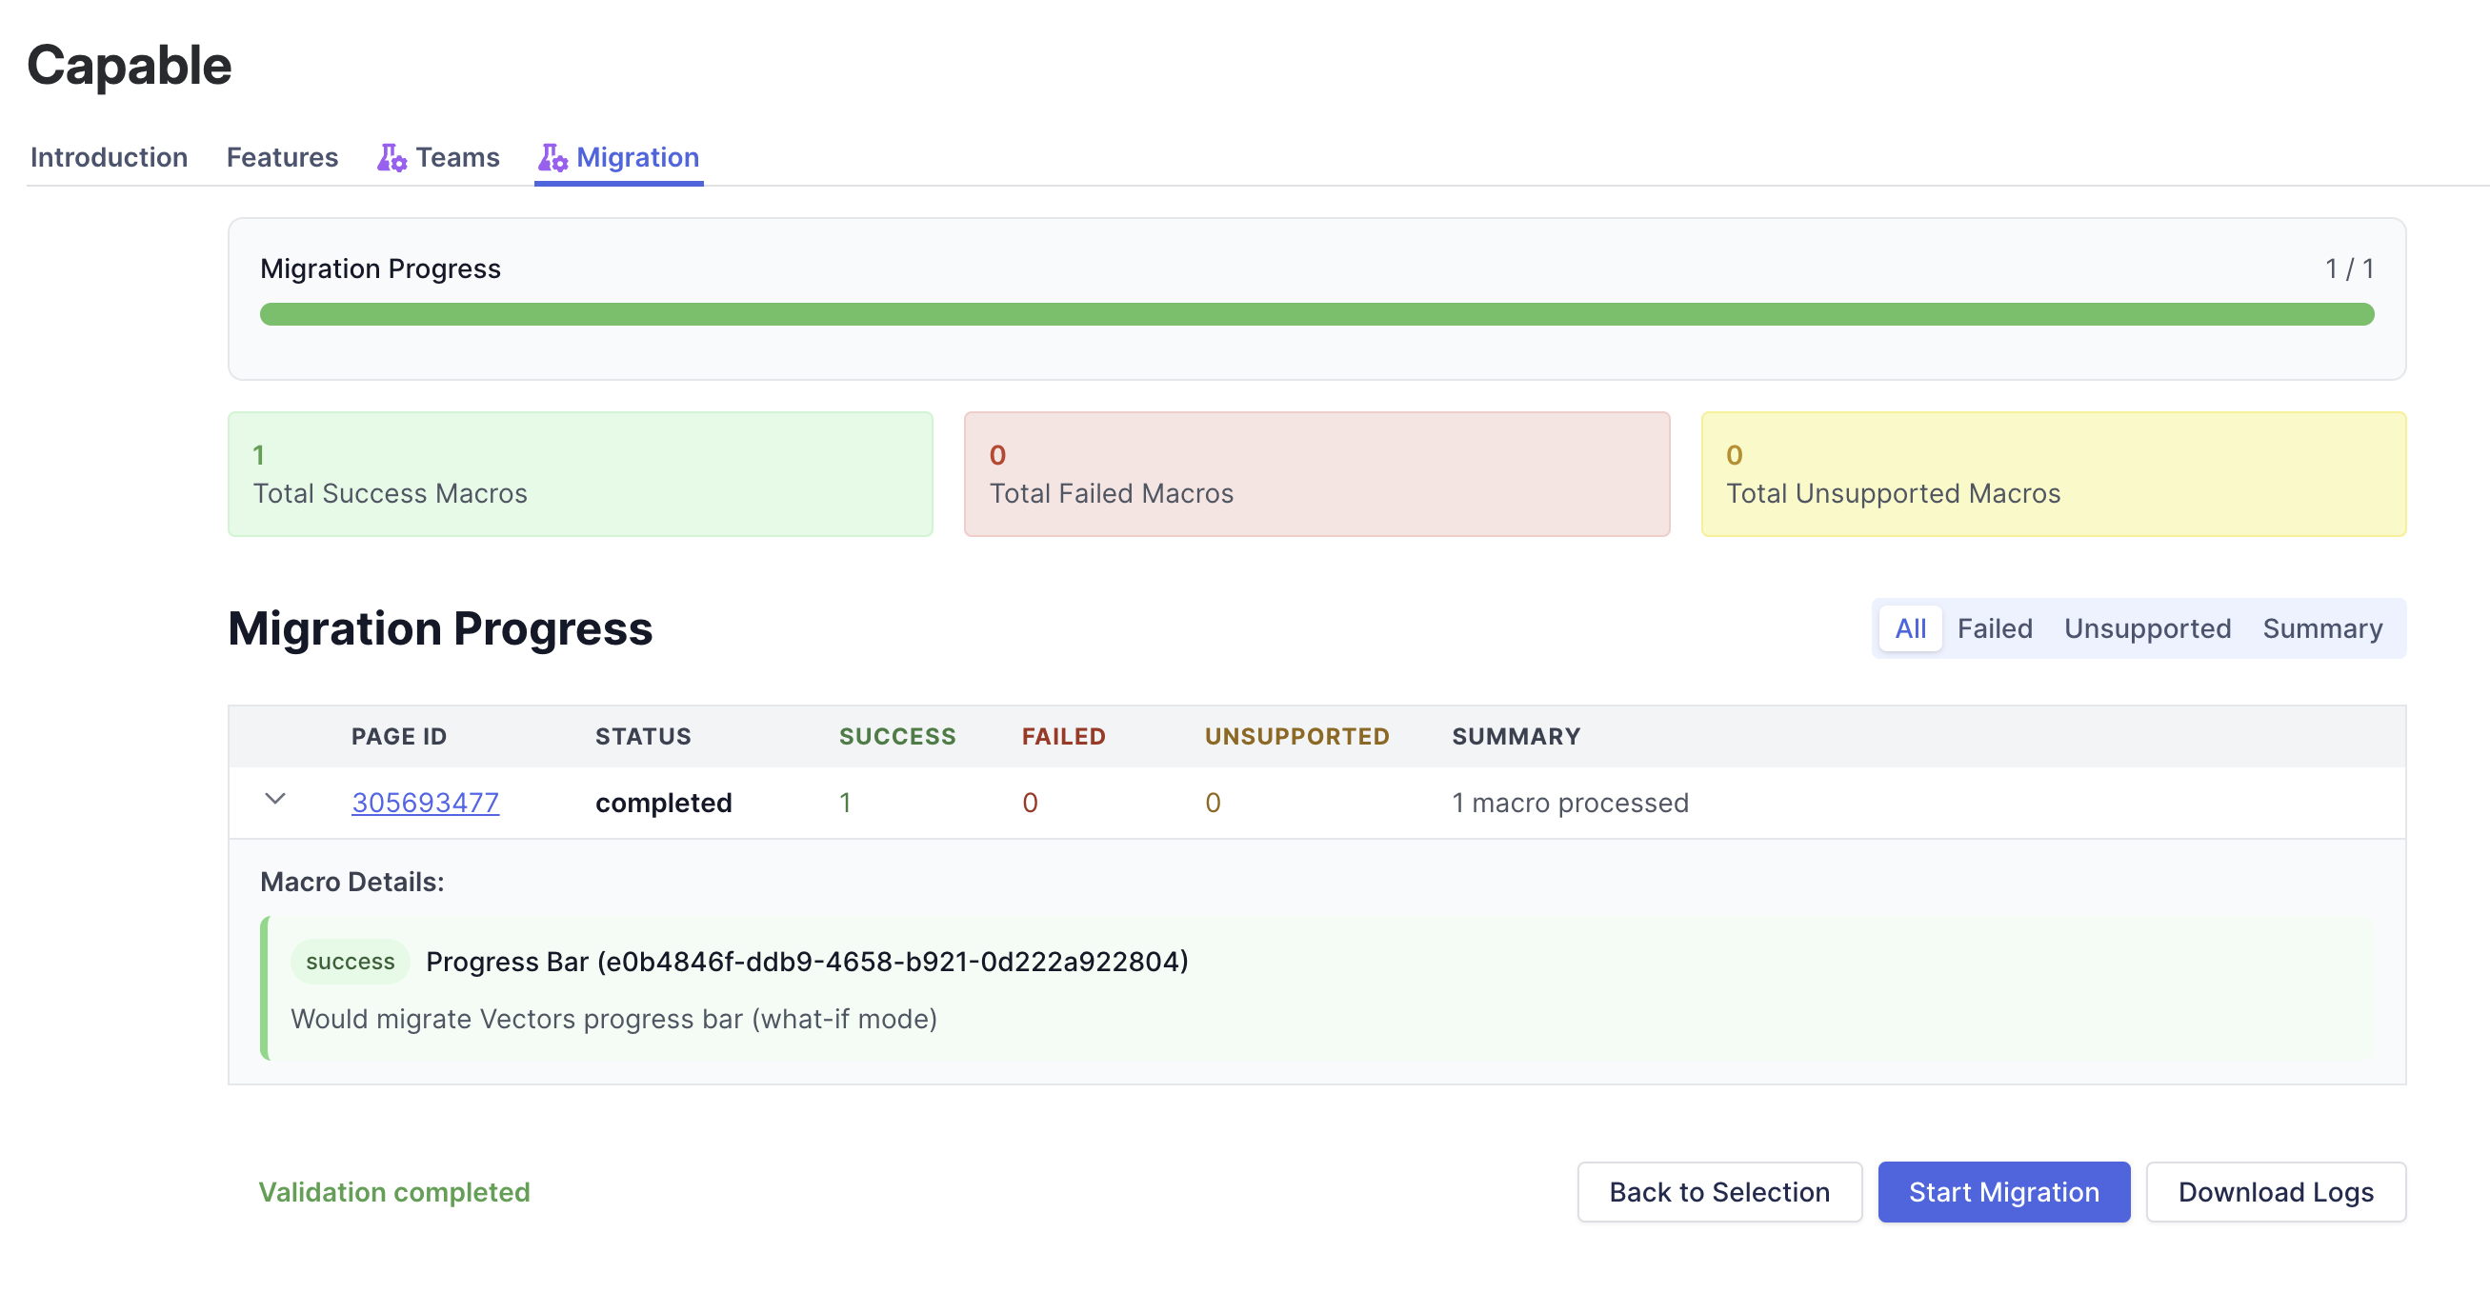Show only Unsupported macros
This screenshot has width=2490, height=1312.
pos(2147,629)
